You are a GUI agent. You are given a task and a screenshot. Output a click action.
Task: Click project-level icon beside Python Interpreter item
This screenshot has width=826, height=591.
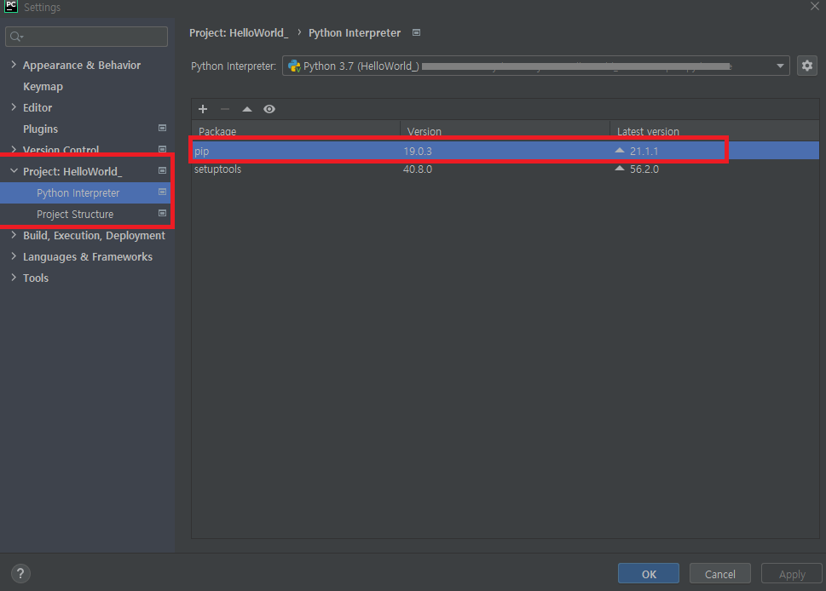pyautogui.click(x=162, y=192)
